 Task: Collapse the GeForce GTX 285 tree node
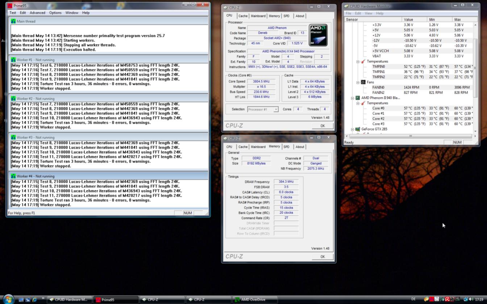pyautogui.click(x=352, y=129)
